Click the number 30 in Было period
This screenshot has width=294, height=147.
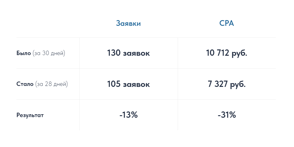(x=47, y=53)
